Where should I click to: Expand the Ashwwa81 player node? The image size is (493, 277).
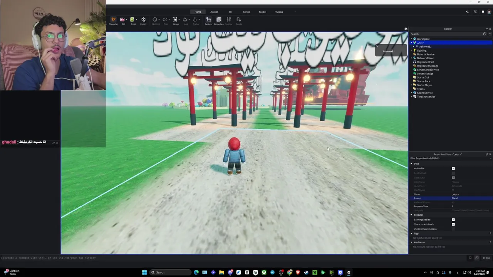pyautogui.click(x=414, y=47)
